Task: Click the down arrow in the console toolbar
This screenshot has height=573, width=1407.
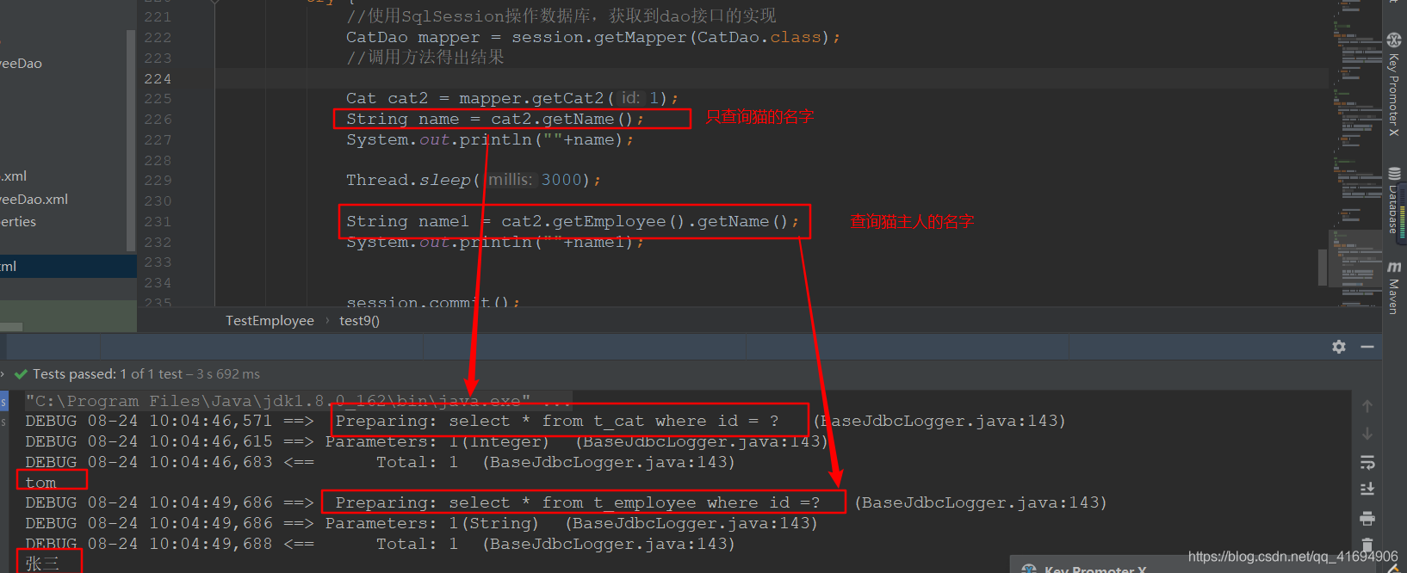Action: click(1367, 434)
